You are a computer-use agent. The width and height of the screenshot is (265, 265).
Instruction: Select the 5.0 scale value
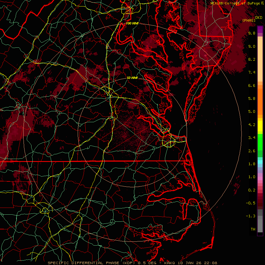(x=252, y=112)
